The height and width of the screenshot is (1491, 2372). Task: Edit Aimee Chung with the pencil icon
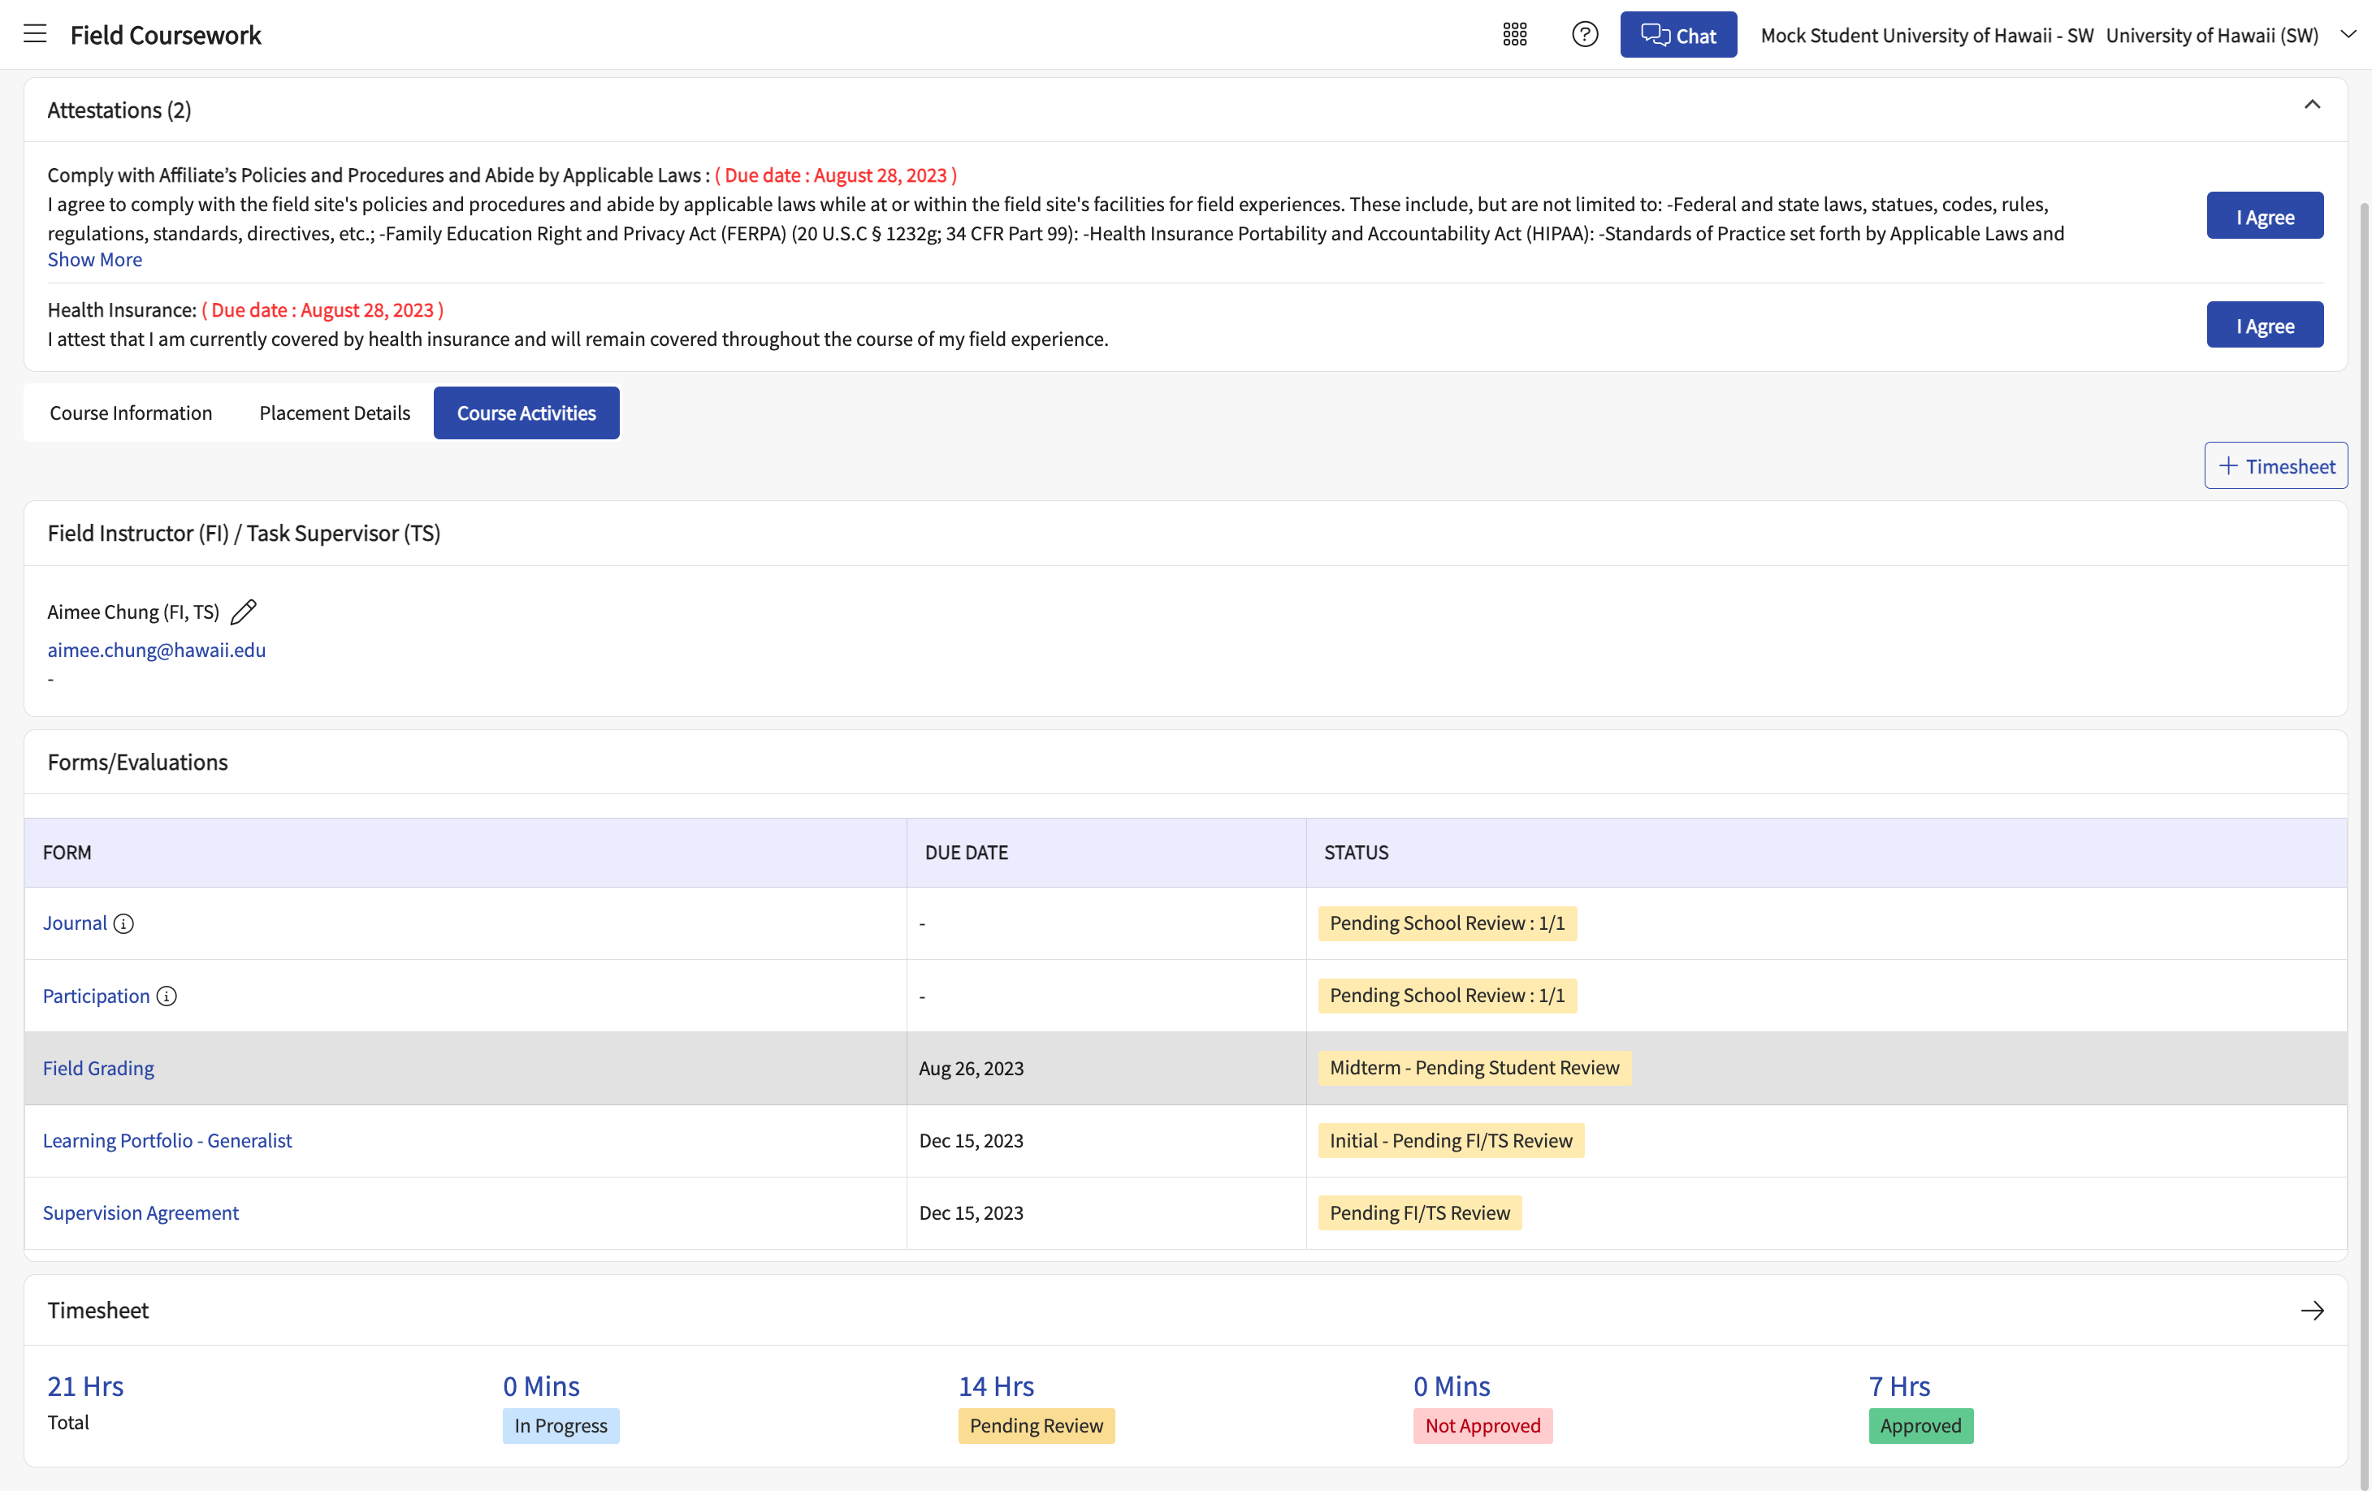click(244, 612)
